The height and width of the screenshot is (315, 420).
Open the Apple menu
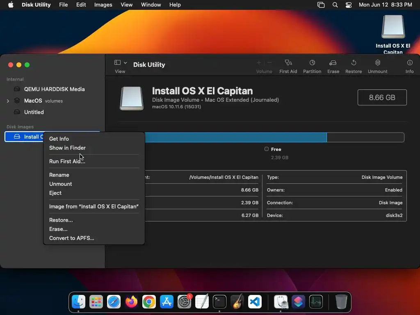(x=11, y=5)
